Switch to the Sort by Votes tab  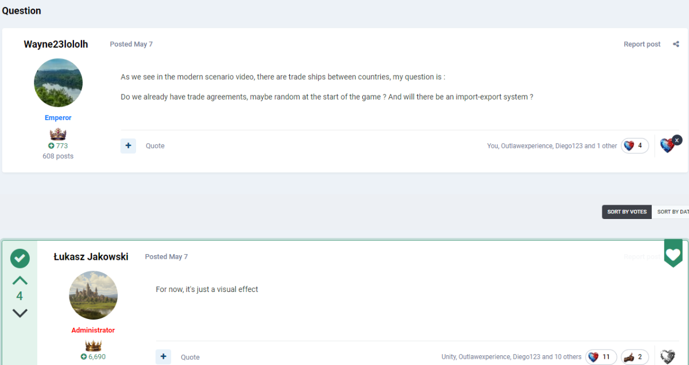(626, 212)
